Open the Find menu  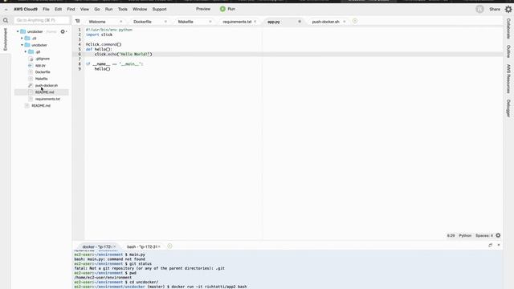(71, 9)
